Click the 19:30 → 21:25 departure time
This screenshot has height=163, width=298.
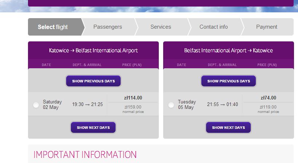(x=88, y=104)
